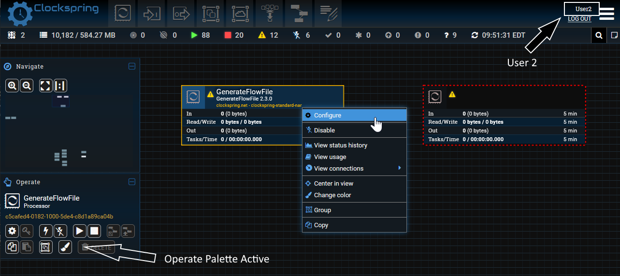Zoom out using the Navigate panel

tap(27, 86)
